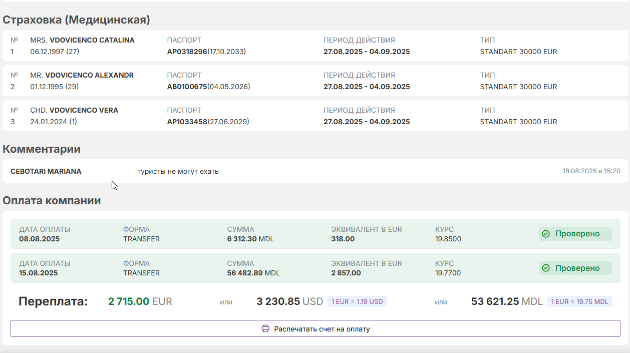
Task: Click the comment text туристы не могут ехать
Action: pos(178,171)
